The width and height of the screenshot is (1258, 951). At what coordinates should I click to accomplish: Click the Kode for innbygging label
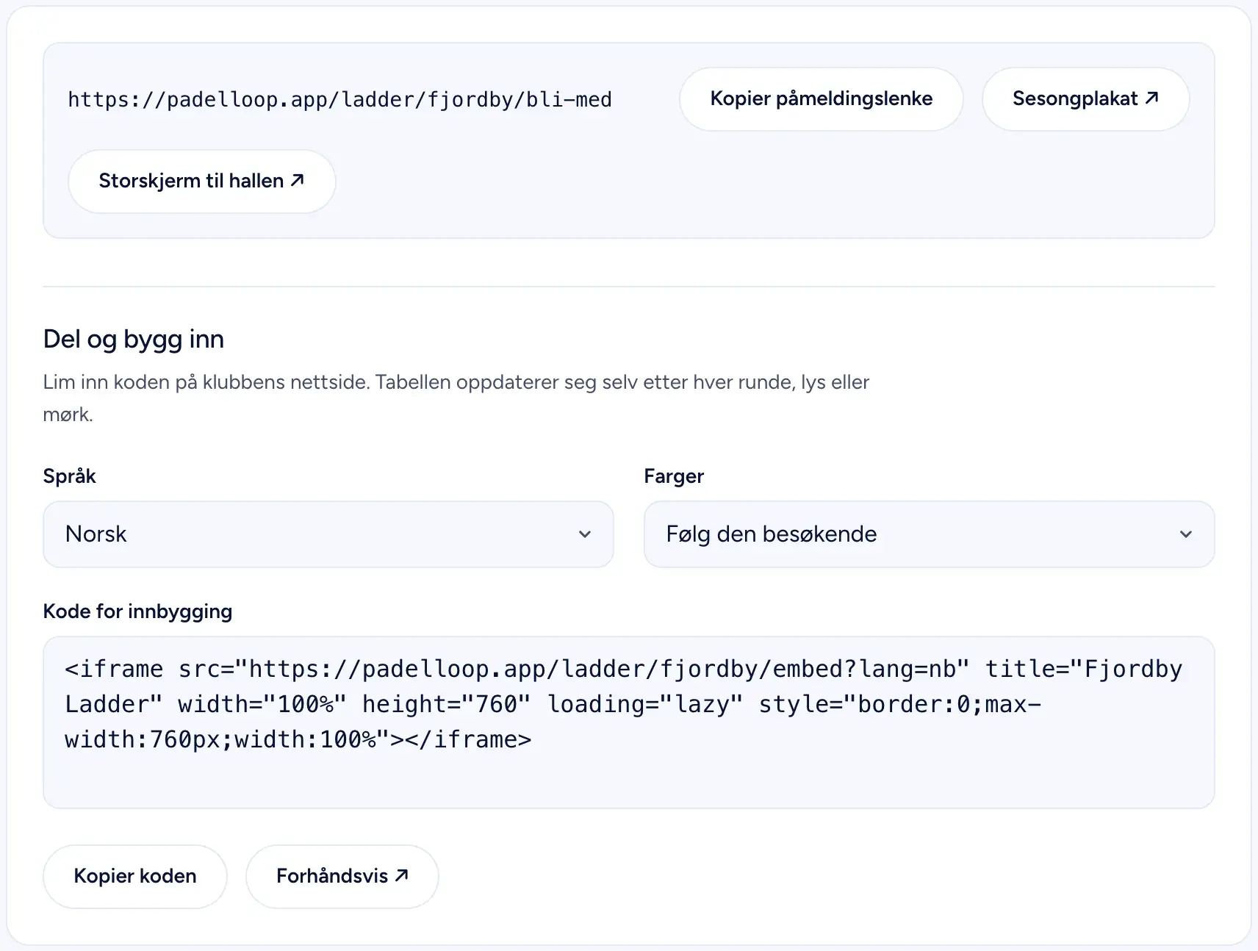coord(137,611)
